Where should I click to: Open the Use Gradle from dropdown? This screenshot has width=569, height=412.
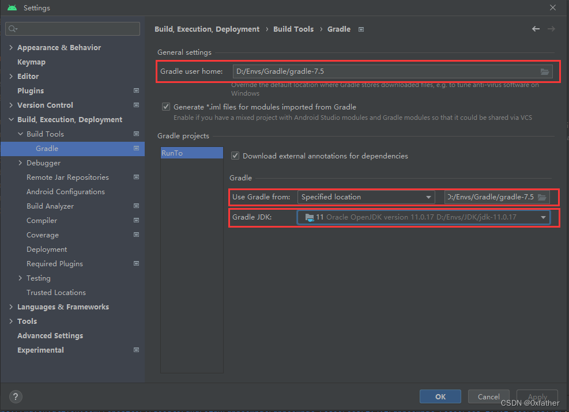click(366, 197)
